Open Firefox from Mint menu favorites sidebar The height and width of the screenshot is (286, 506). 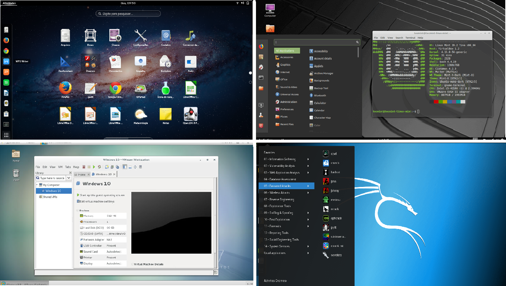[261, 47]
